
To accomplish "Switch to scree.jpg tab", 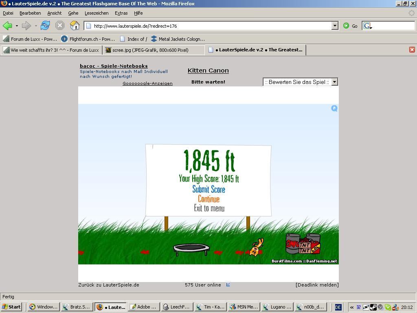I will (154, 50).
